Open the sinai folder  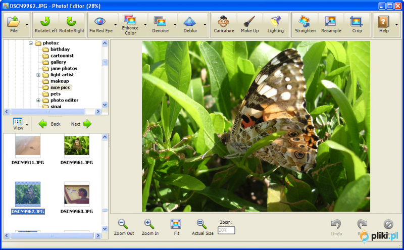56,107
